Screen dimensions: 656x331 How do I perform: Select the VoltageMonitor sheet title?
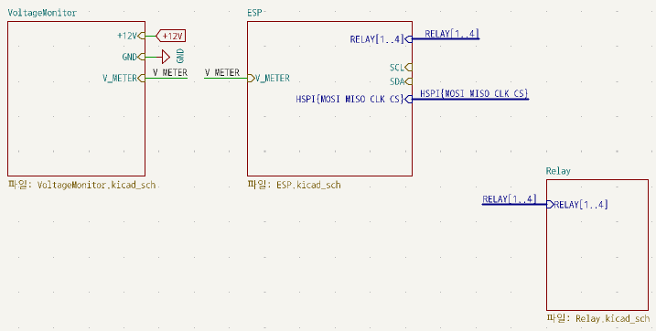42,13
